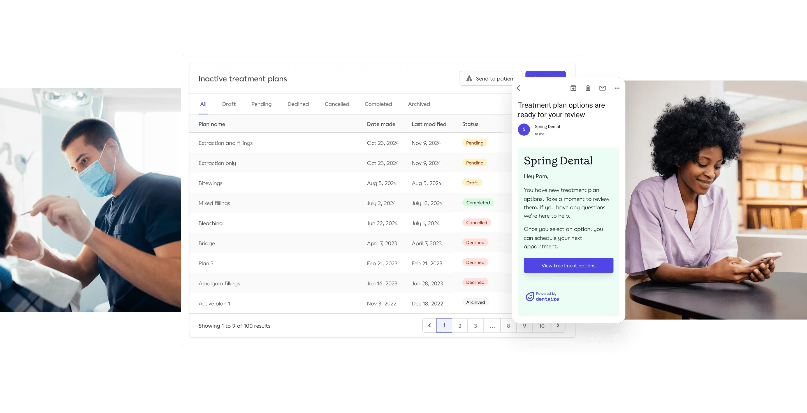Click the Spring Dental sender avatar
The image size is (807, 413).
click(524, 130)
